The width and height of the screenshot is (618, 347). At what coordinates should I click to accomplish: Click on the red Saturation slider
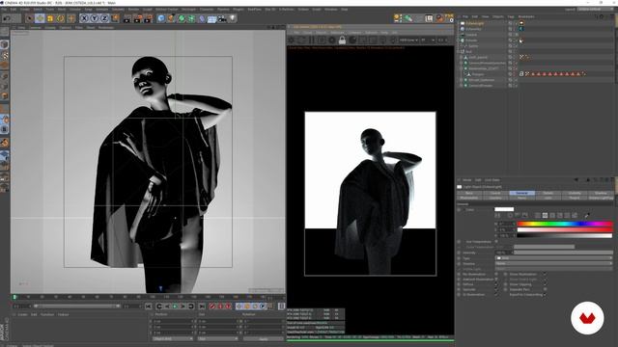[x=565, y=229]
